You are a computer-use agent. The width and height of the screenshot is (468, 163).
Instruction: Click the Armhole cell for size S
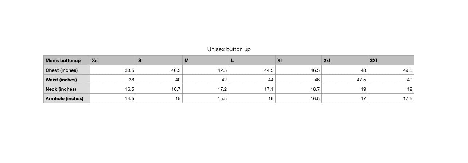pos(178,99)
